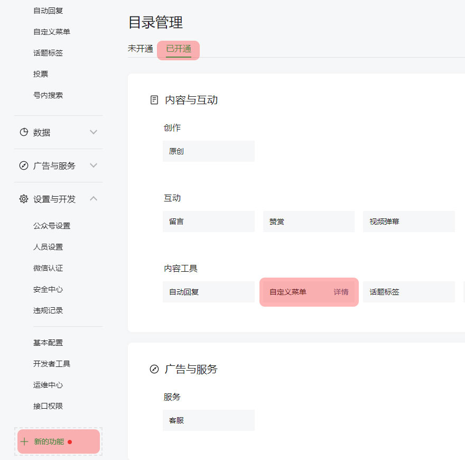Expand the 数据 sidebar section chevron
The height and width of the screenshot is (460, 465).
click(94, 132)
